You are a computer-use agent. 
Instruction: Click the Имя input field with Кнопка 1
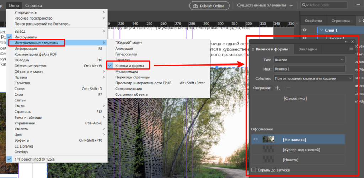pos(309,69)
